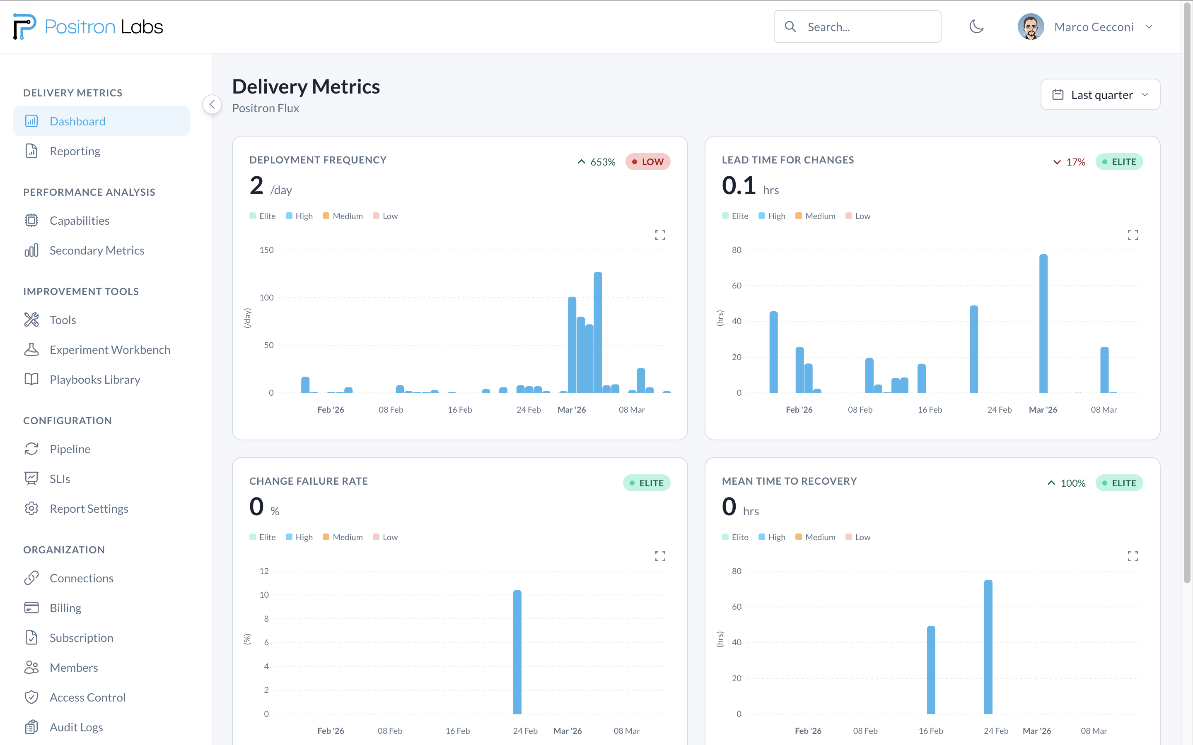The width and height of the screenshot is (1193, 745).
Task: Open the Last quarter date range dropdown
Action: click(x=1100, y=95)
